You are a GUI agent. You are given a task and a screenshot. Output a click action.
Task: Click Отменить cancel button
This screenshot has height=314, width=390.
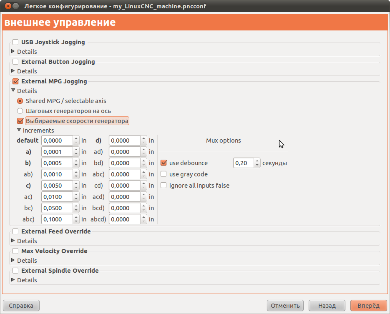(285, 306)
